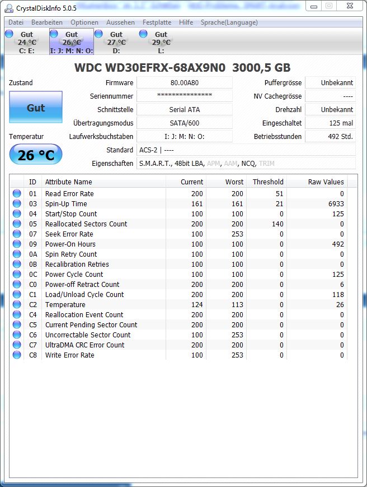Open the Festplatte menu
The height and width of the screenshot is (487, 367).
click(x=157, y=22)
